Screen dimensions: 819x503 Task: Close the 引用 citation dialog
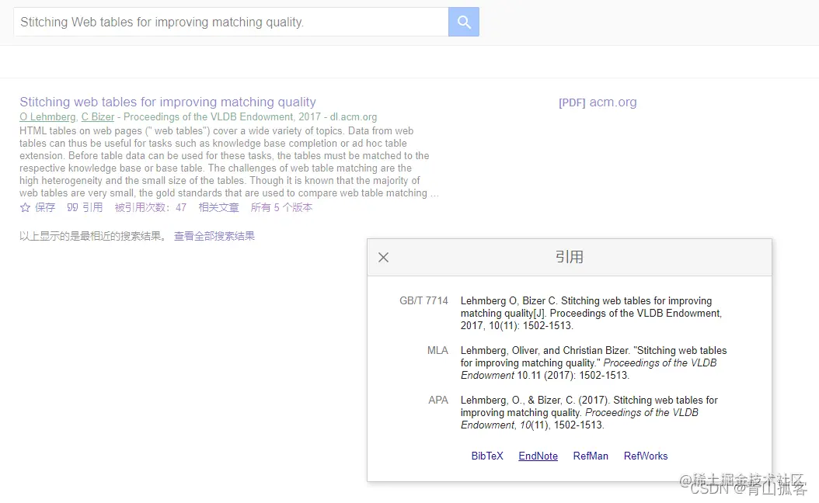pyautogui.click(x=383, y=257)
